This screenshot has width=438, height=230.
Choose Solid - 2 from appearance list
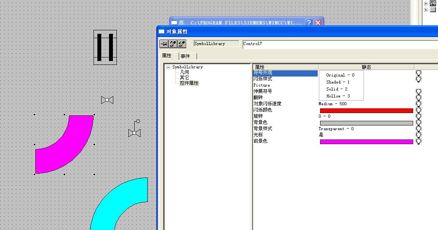pos(337,89)
